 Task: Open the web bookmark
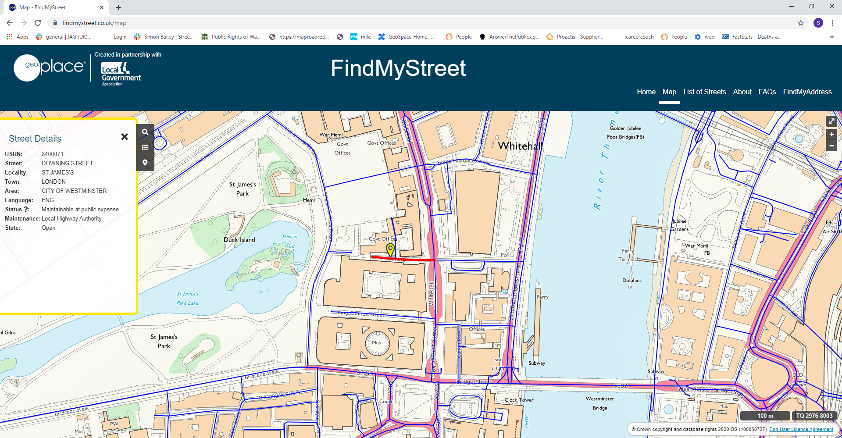[705, 37]
